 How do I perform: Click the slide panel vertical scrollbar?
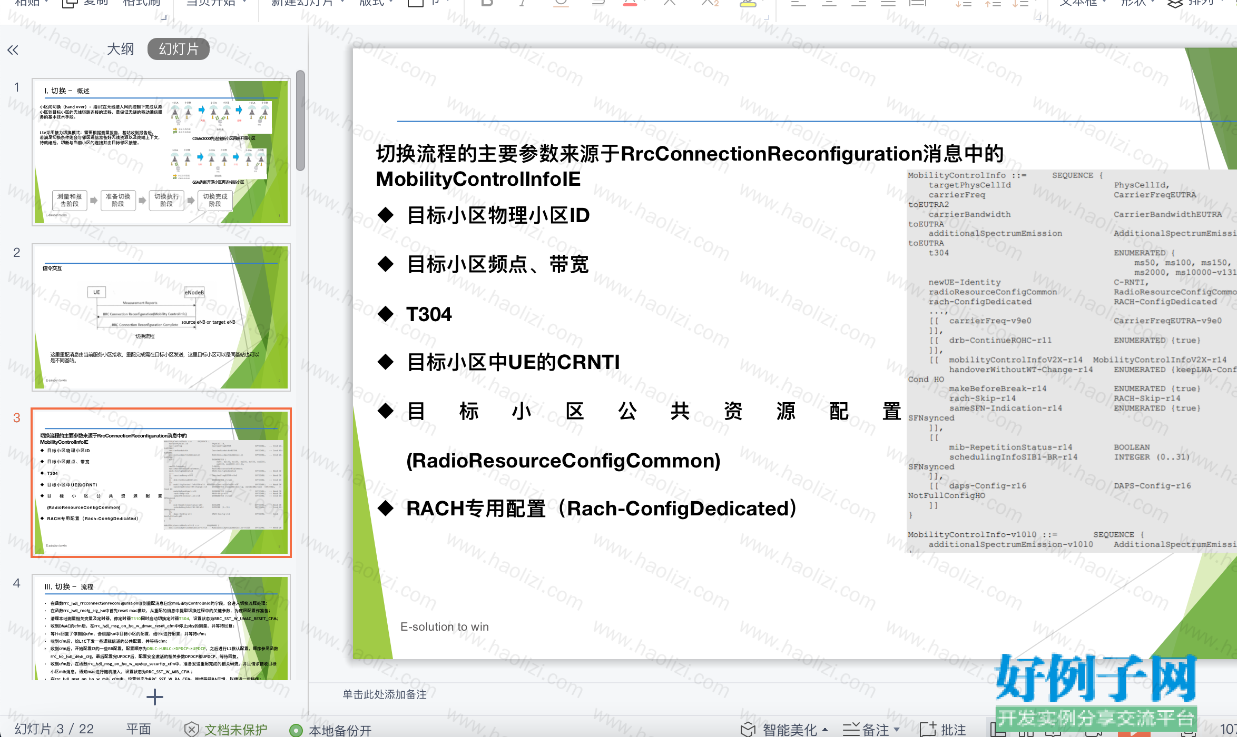300,121
